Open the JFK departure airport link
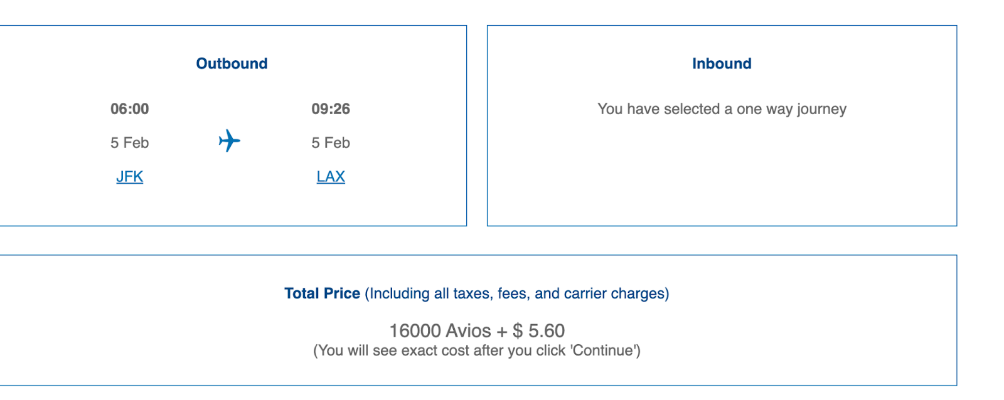The height and width of the screenshot is (400, 1004). 130,177
